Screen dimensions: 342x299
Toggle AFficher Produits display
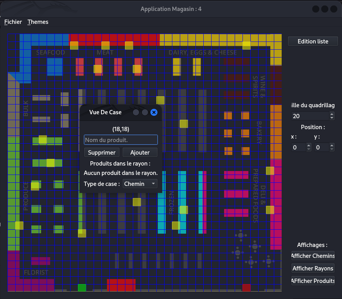pos(313,281)
